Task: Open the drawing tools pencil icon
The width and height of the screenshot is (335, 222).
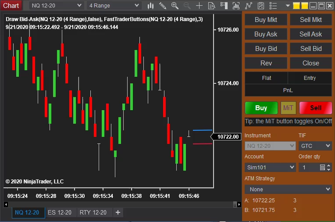Action: (x=163, y=6)
